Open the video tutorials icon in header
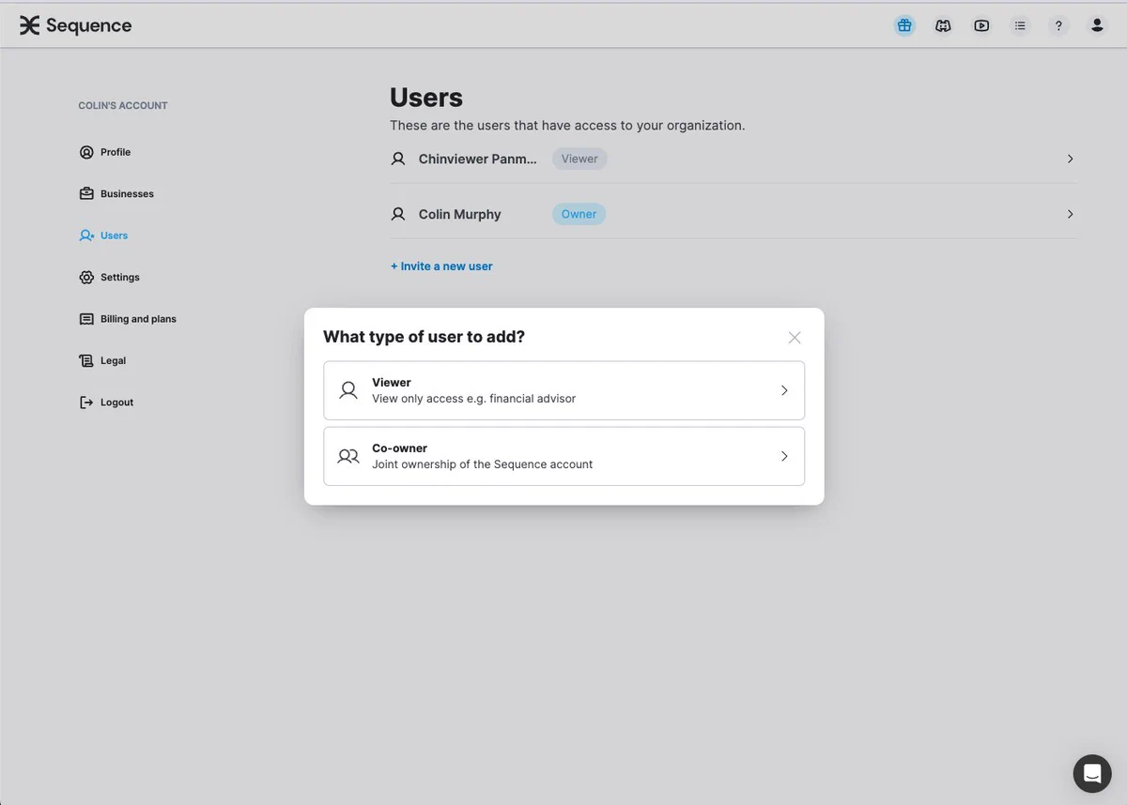Image resolution: width=1127 pixels, height=805 pixels. point(981,25)
